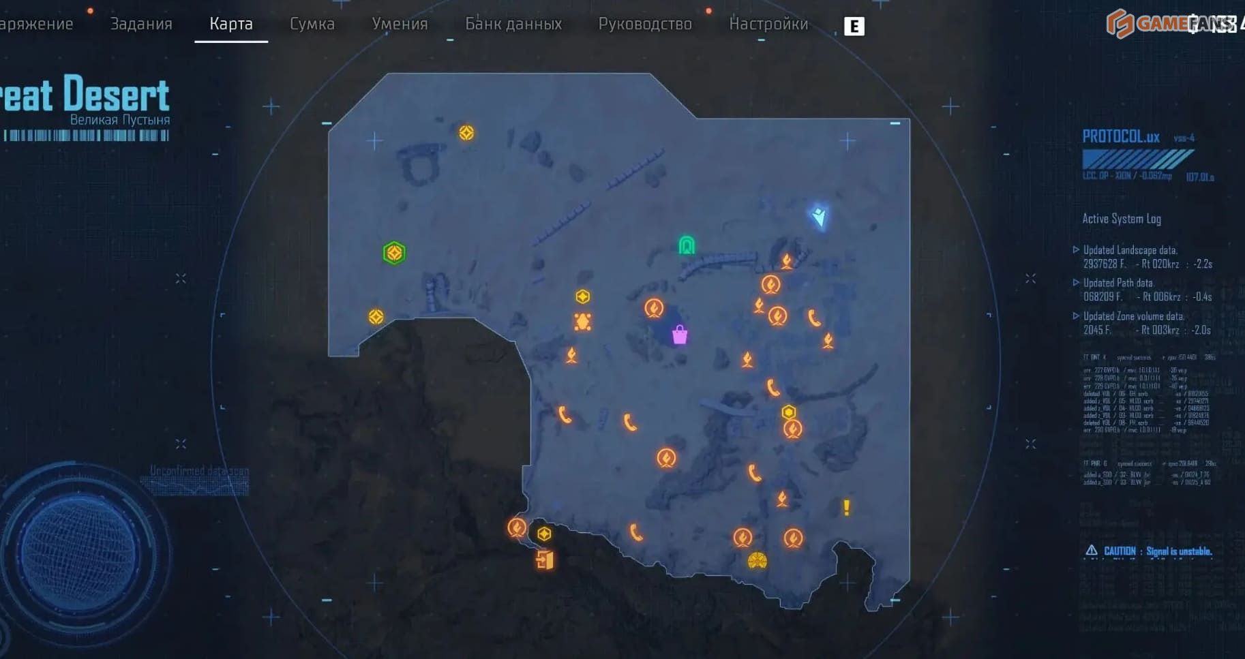Click the blue player position arrow
Viewport: 1245px width, 659px height.
point(820,217)
